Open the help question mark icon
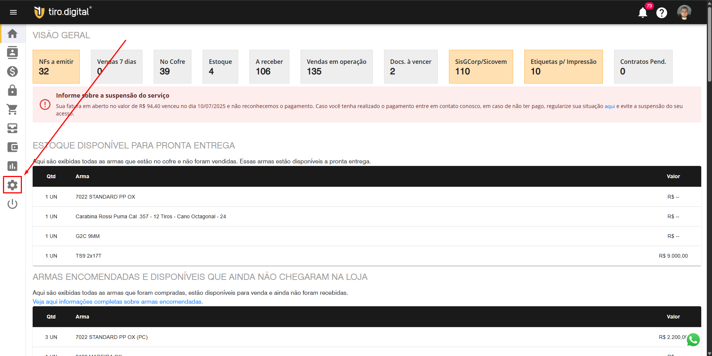 pyautogui.click(x=662, y=13)
